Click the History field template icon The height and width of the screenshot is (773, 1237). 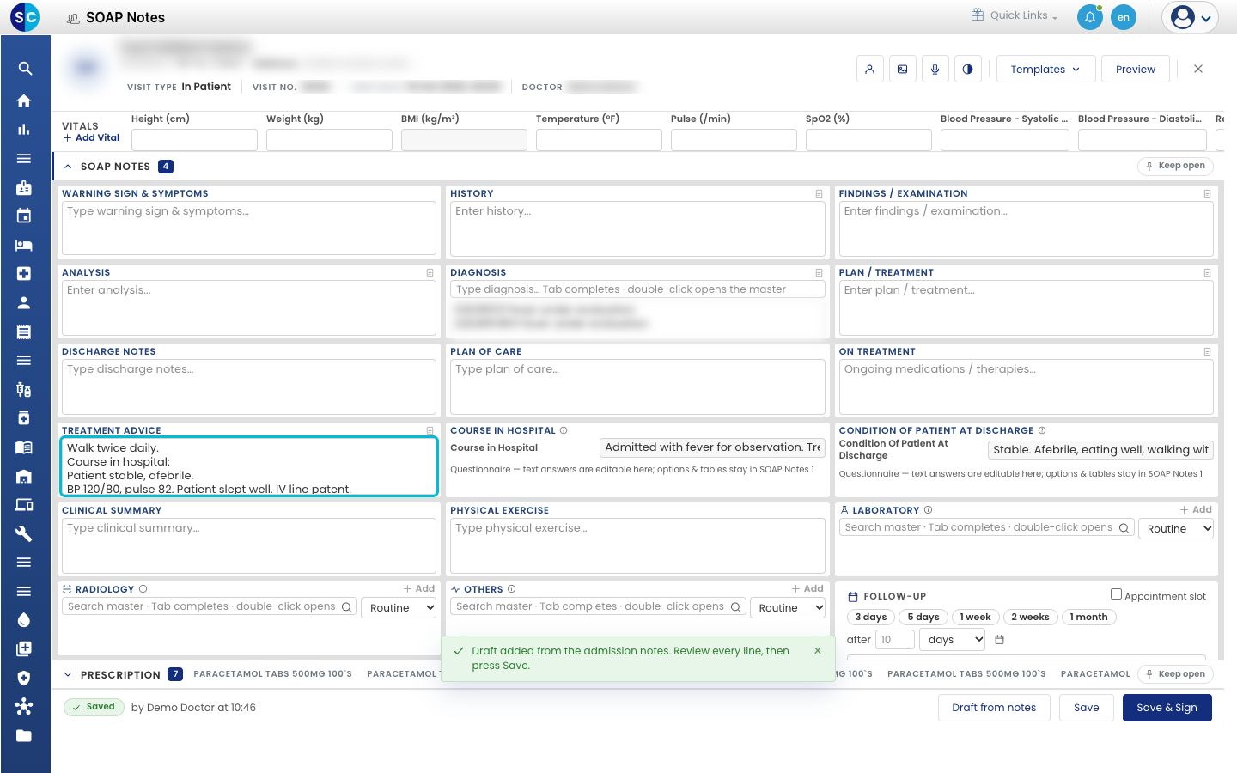pyautogui.click(x=819, y=194)
